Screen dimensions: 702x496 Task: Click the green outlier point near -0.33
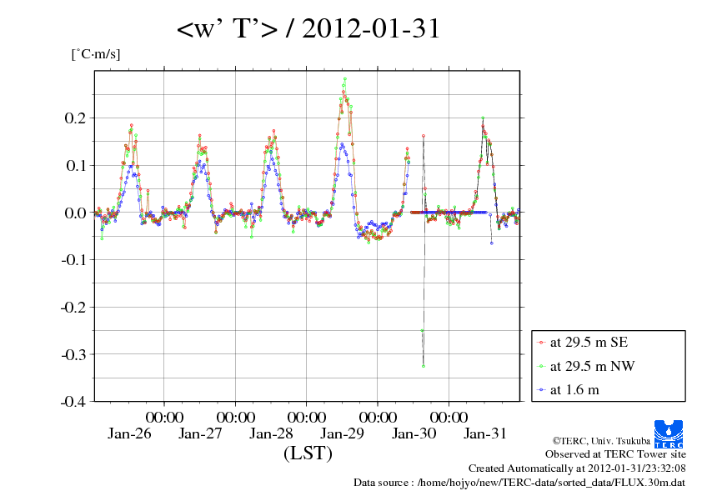click(x=424, y=366)
